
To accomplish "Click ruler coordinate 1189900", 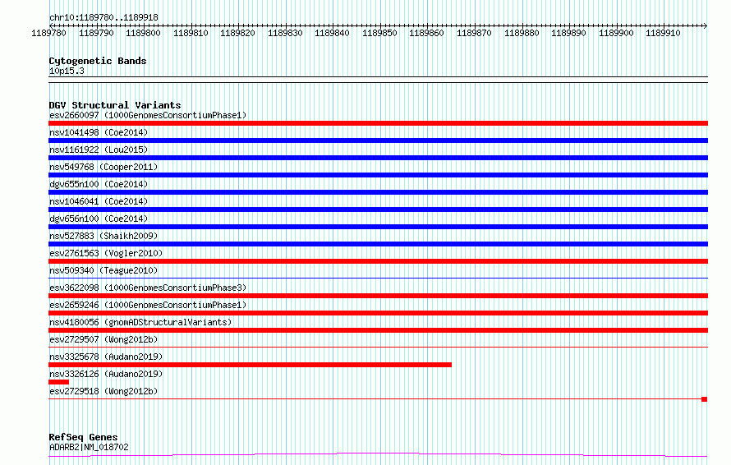I will click(616, 33).
